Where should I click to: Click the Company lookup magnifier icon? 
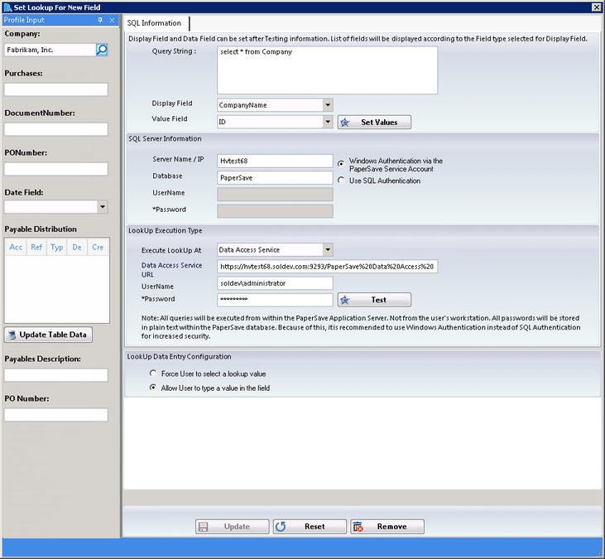click(x=102, y=50)
